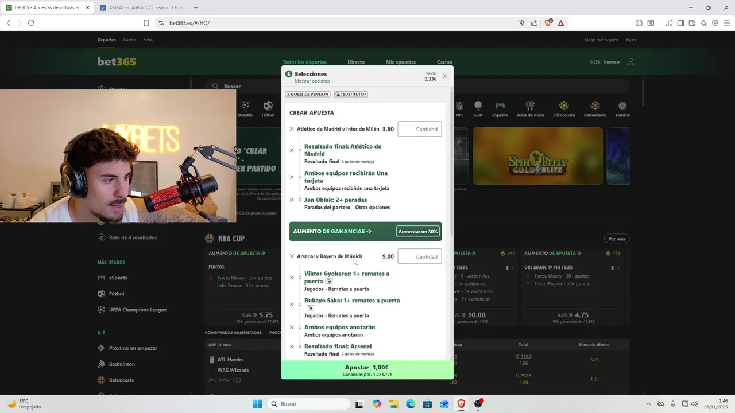735x413 pixels.
Task: Remove the Jan Oblak 2+ paradas selection
Action: 292,200
